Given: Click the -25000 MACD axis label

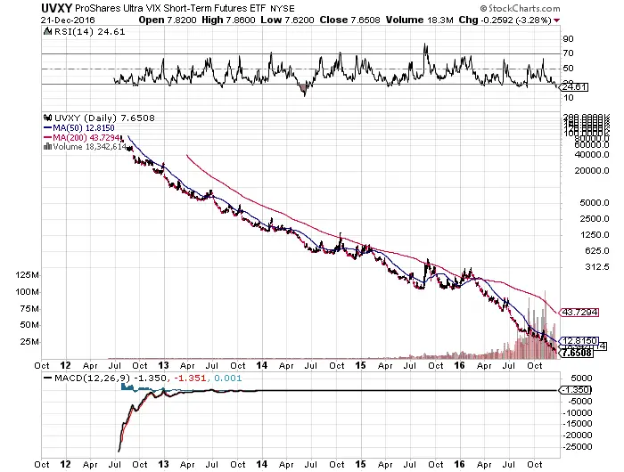Looking at the screenshot, I should pos(578,447).
